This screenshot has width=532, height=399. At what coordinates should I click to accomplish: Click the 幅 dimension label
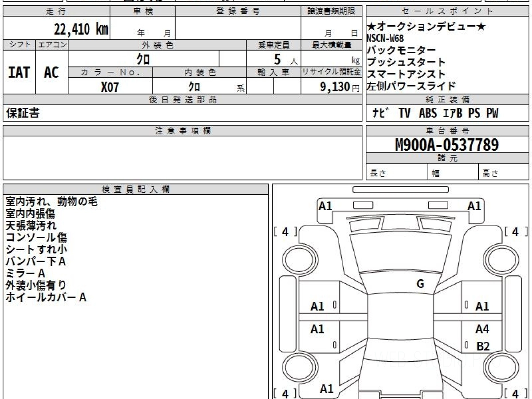436,174
